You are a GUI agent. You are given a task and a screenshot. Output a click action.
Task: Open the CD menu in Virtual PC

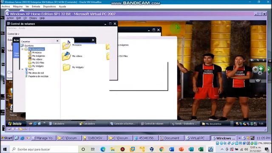[25, 18]
